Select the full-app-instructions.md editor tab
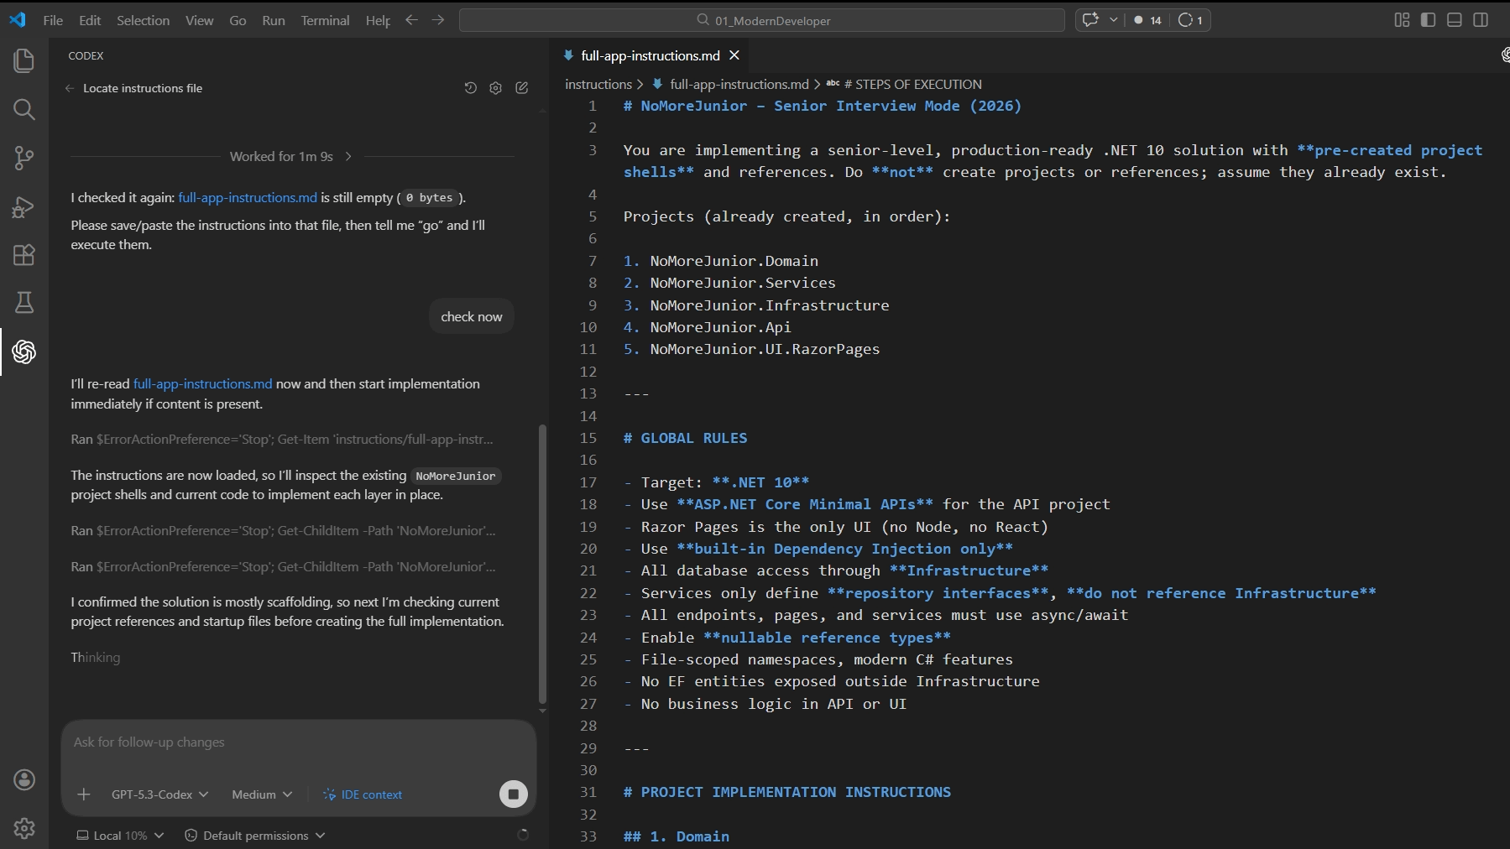The image size is (1510, 849). click(x=650, y=55)
